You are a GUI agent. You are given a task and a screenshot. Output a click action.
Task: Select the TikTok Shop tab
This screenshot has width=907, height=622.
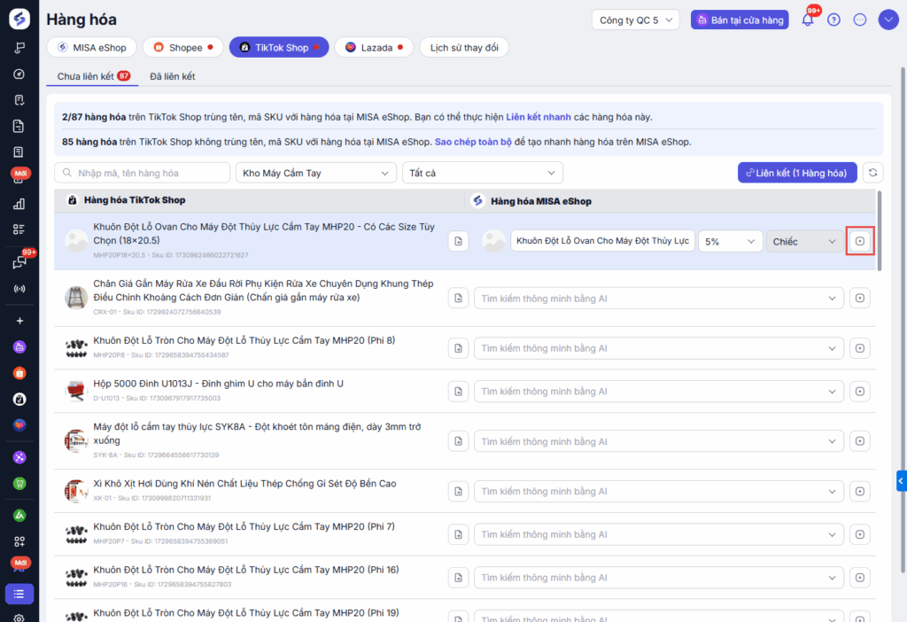(279, 48)
